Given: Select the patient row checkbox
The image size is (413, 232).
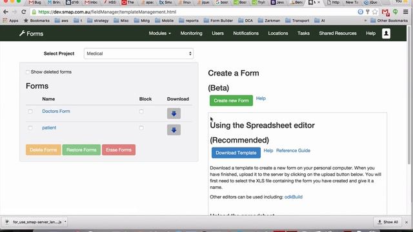Looking at the screenshot, I should (30, 128).
